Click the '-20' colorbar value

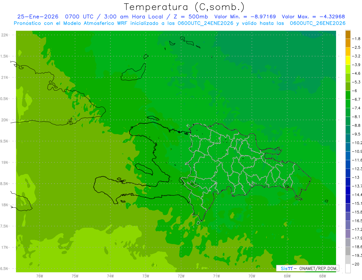(x=356, y=264)
